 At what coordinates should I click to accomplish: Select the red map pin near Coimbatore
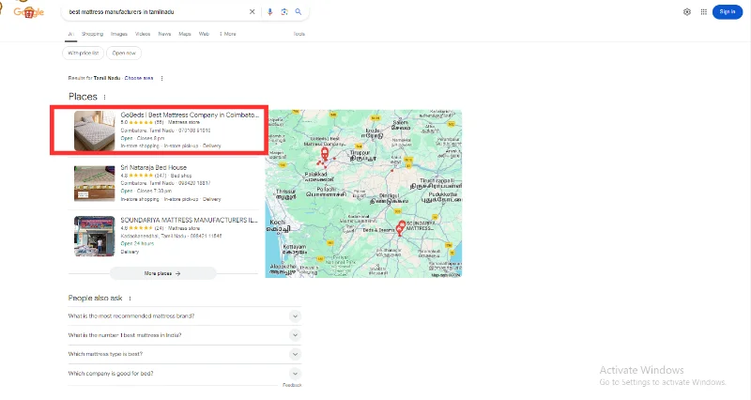(x=325, y=153)
